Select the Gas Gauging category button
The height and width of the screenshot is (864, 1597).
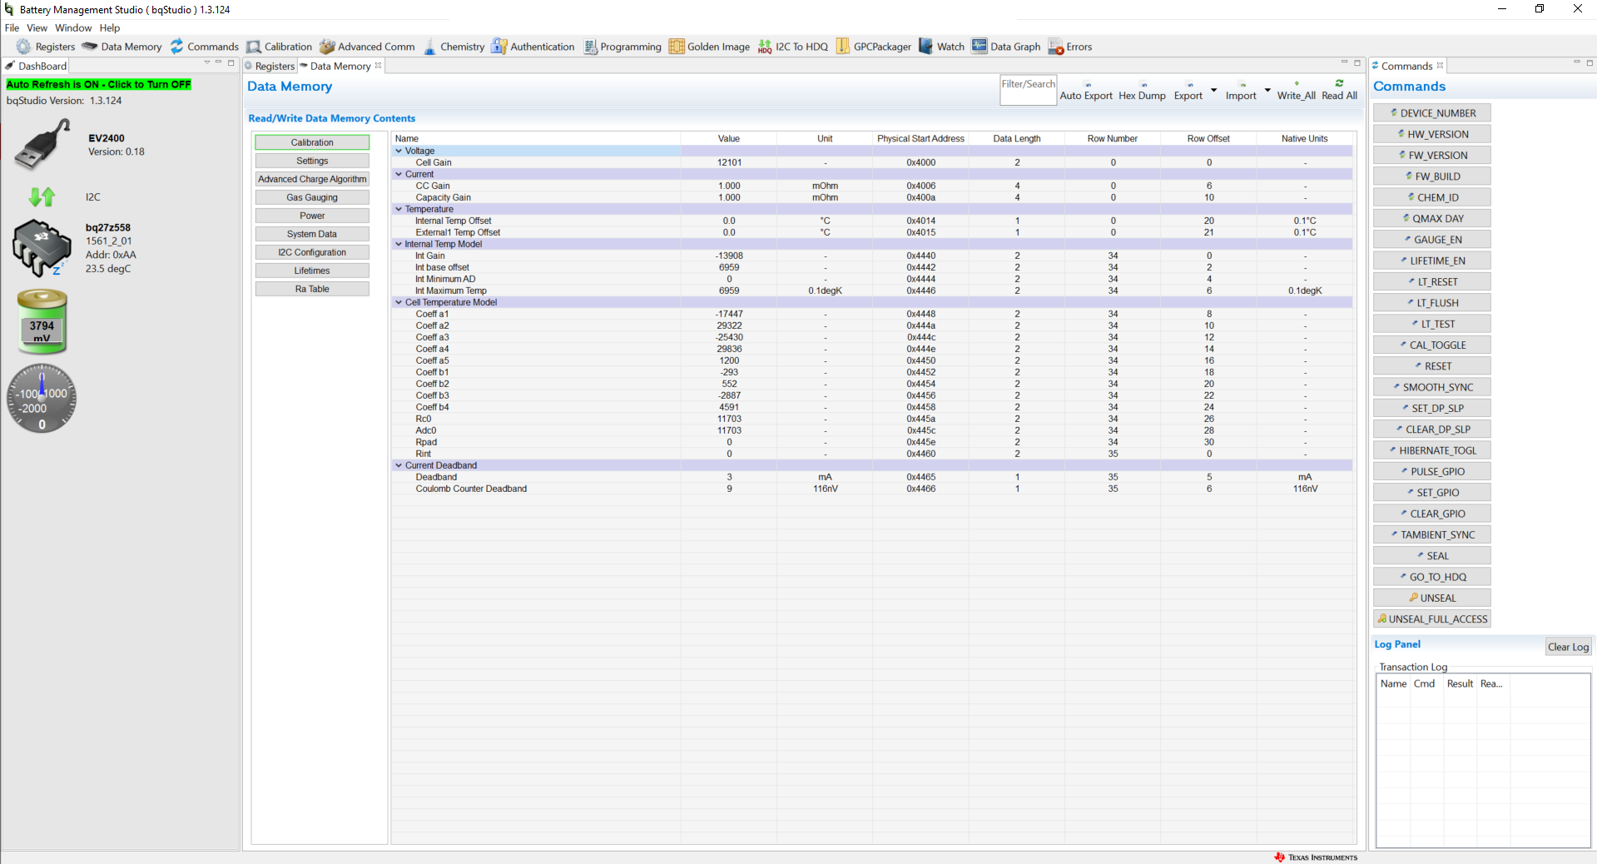click(x=312, y=197)
